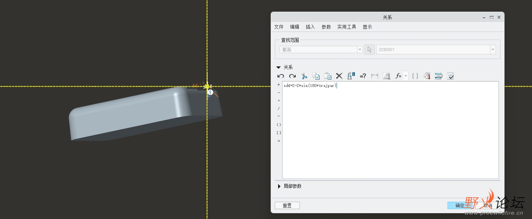The width and height of the screenshot is (532, 219).
Task: Click the icon left of the fx function icon
Action: (x=387, y=76)
